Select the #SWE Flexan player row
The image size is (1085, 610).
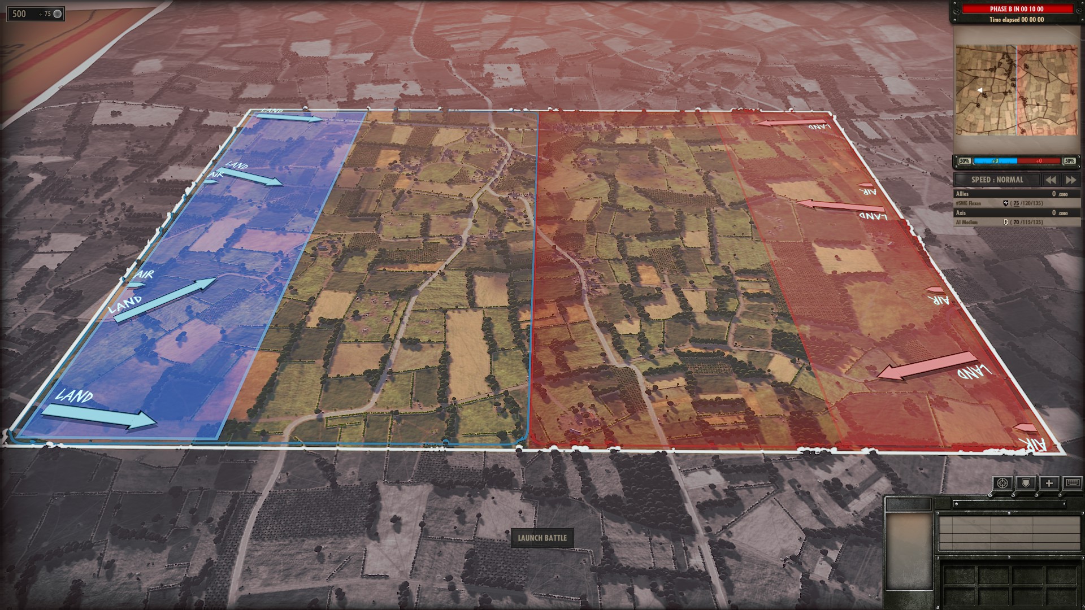click(1017, 203)
